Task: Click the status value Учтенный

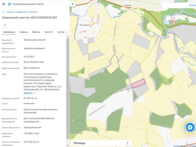Action: tap(29, 103)
